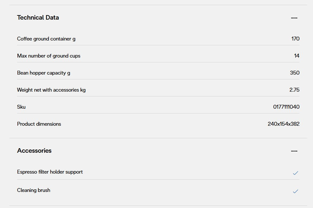Click the Cleaning brush text

[x=33, y=190]
